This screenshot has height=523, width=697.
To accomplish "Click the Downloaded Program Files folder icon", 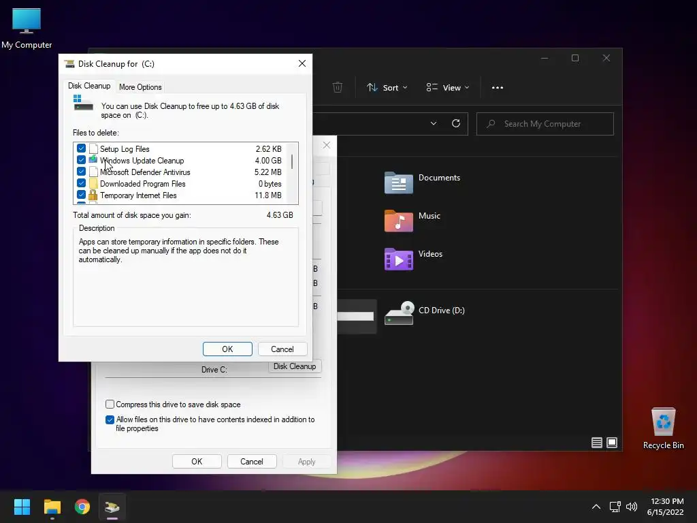I will 93,183.
